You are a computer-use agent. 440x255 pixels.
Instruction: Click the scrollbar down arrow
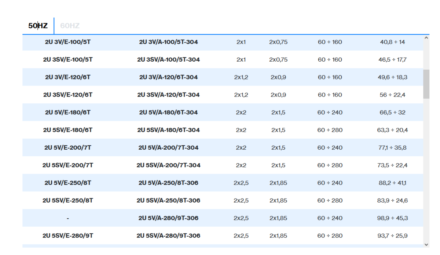pos(426,244)
